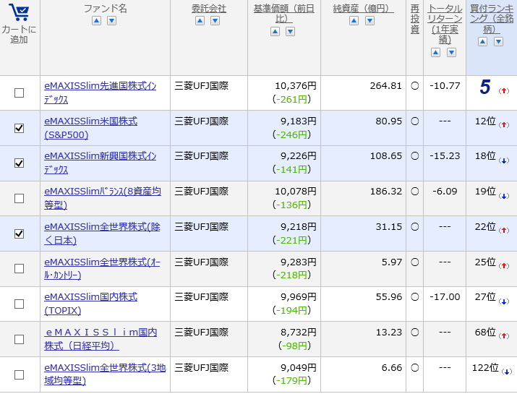Click the -15.23 total return value
The height and width of the screenshot is (394, 517).
click(x=445, y=156)
